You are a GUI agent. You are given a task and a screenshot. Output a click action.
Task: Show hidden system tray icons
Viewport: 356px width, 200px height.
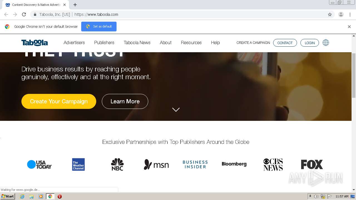coord(310,196)
